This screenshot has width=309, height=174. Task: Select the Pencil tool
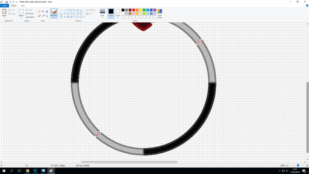(x=39, y=12)
